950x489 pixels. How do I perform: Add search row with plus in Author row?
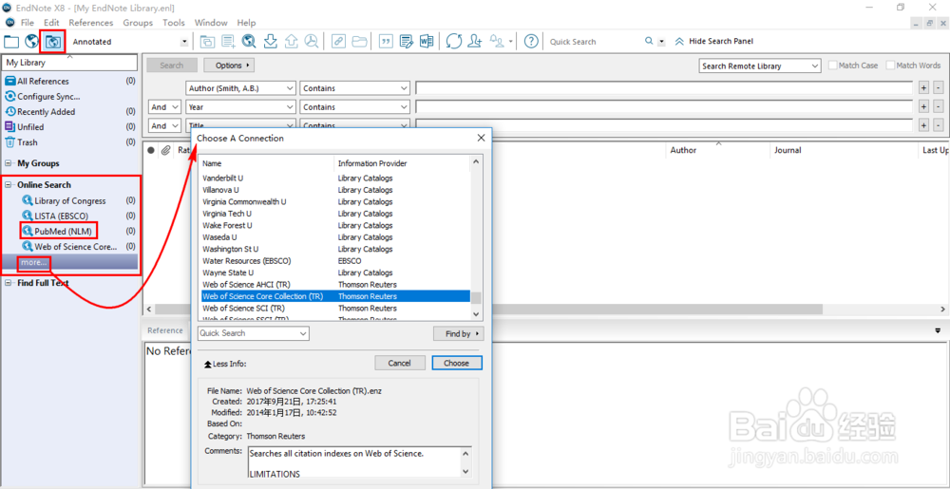(x=924, y=88)
